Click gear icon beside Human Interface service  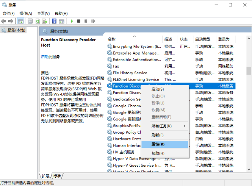110,145
